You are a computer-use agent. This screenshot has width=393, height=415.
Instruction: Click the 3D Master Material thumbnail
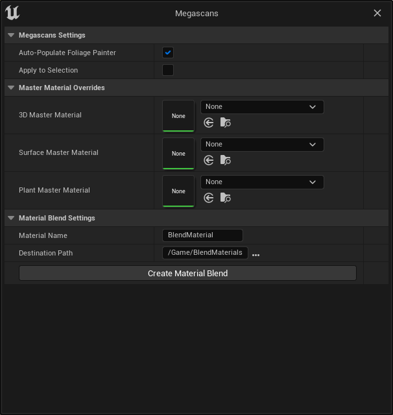click(178, 116)
